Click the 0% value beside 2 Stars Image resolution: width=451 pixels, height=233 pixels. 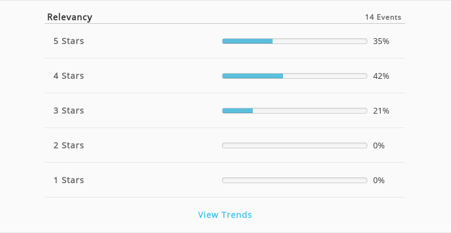point(379,145)
